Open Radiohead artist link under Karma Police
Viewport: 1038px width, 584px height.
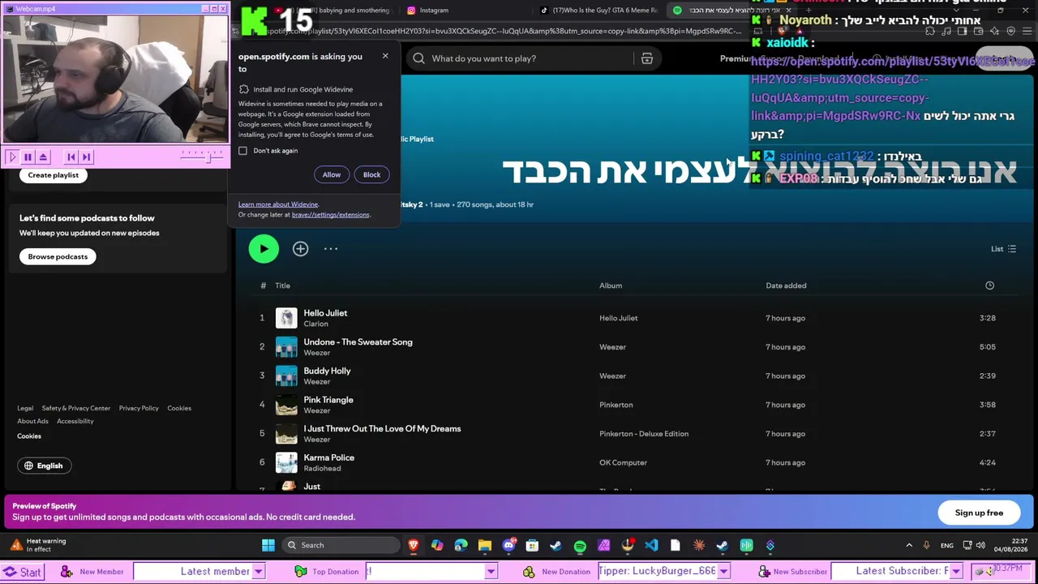(322, 468)
